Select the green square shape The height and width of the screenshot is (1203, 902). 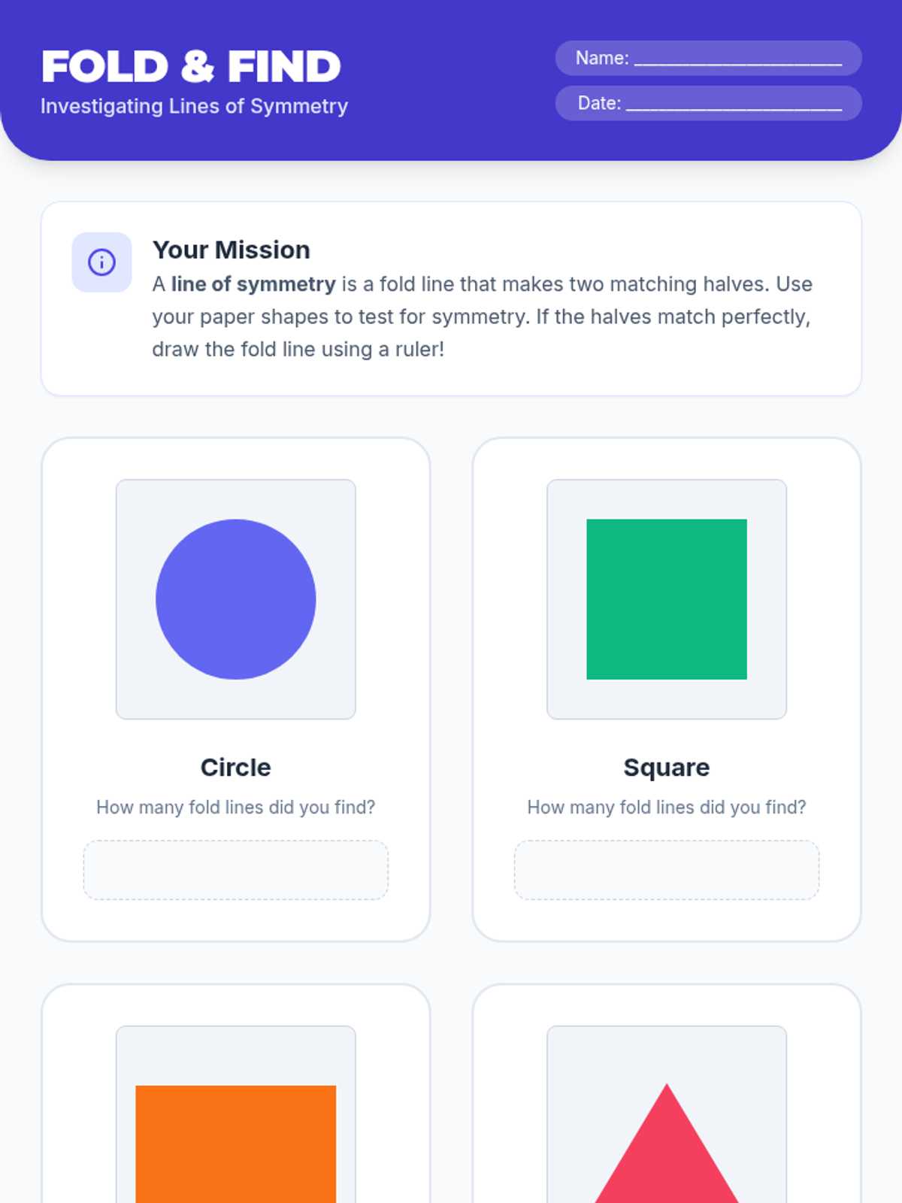pos(667,599)
